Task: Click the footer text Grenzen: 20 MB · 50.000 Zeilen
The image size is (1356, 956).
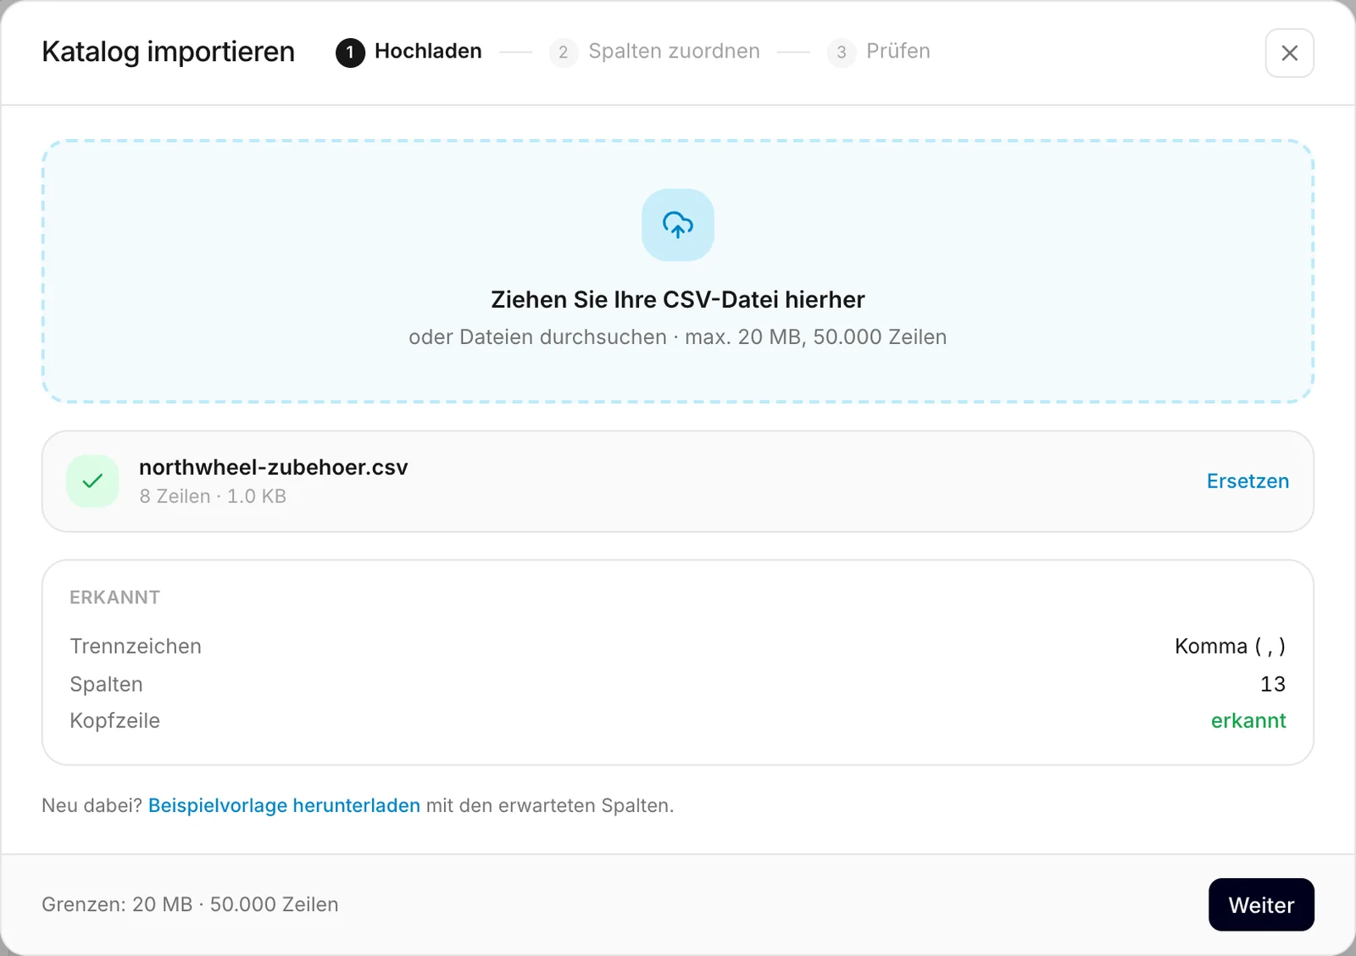Action: tap(190, 904)
